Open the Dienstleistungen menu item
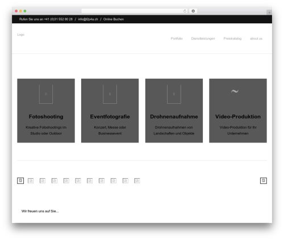The image size is (284, 240). [x=203, y=39]
